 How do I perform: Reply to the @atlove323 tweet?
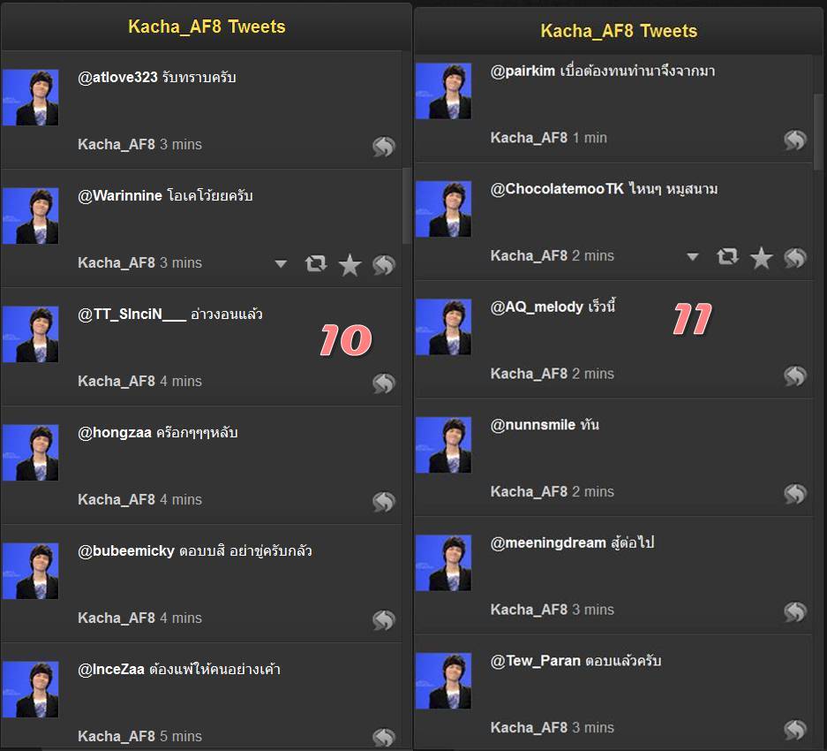click(384, 147)
